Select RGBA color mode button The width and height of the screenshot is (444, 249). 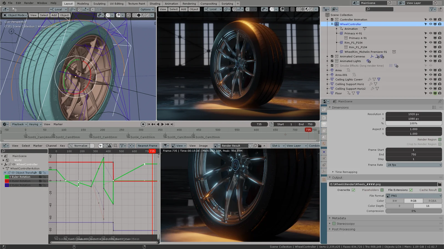click(432, 201)
